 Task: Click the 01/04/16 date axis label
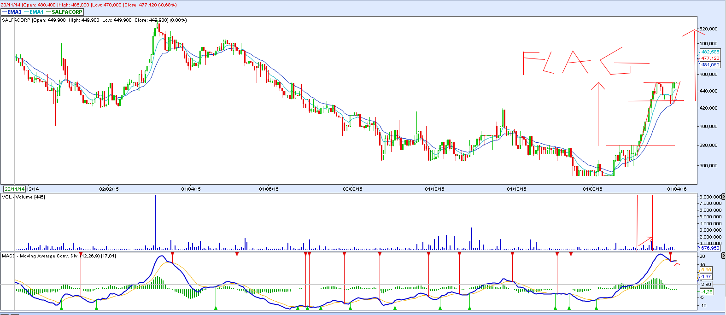(x=677, y=189)
